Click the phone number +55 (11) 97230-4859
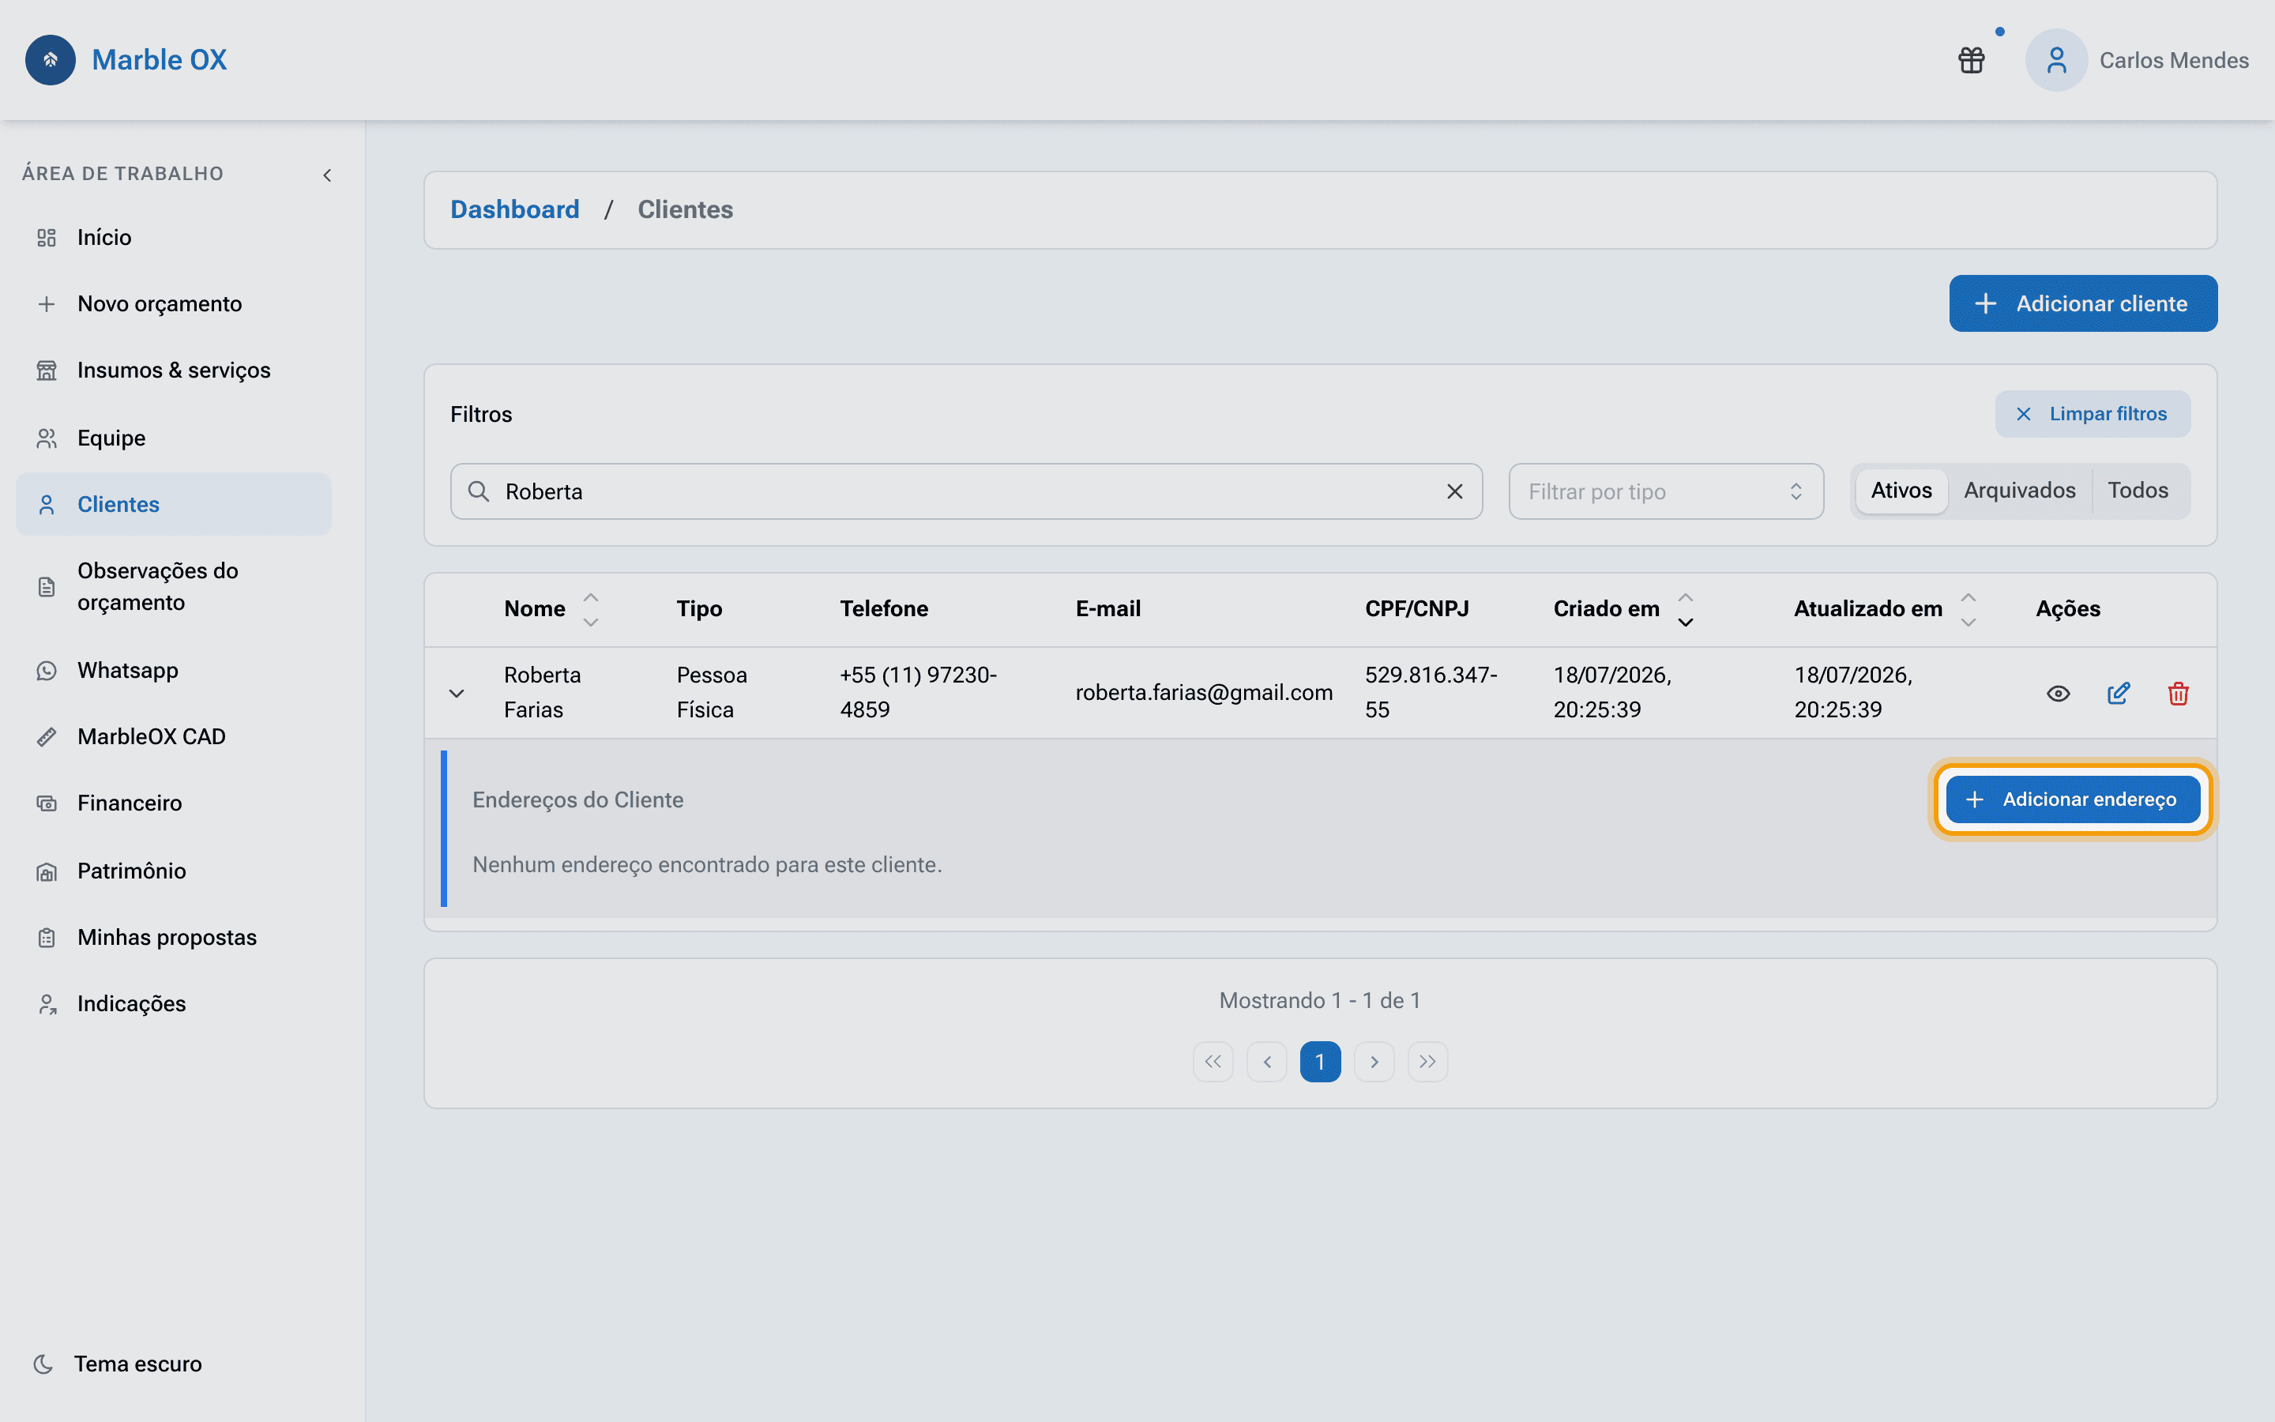Screen dimensions: 2275x1422 918,692
